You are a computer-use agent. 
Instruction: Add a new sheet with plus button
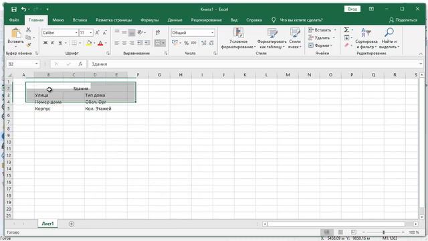tap(72, 224)
